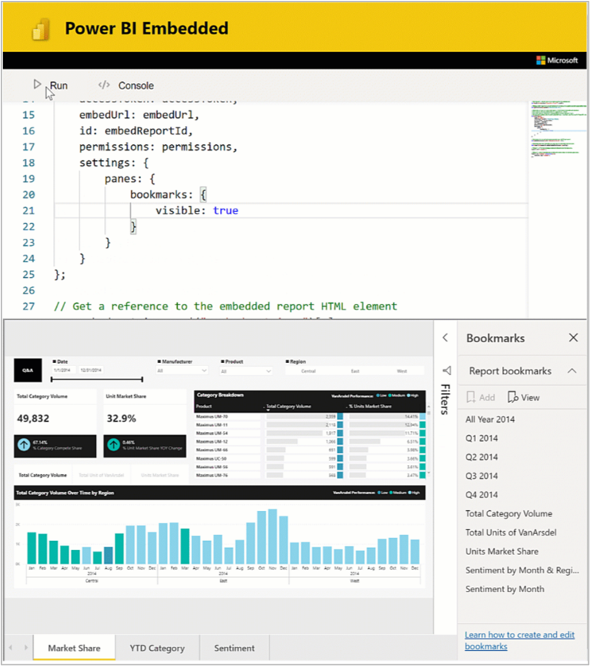The image size is (590, 666).
Task: Open the Product slicer dropdown
Action: coord(246,371)
